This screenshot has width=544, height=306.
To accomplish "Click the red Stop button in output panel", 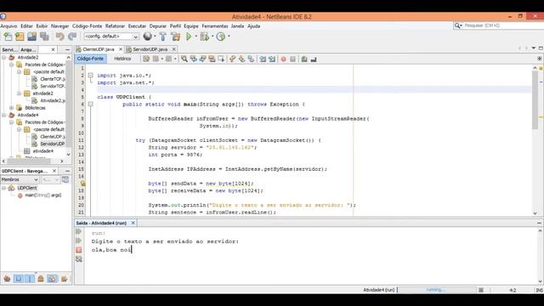I will [x=79, y=250].
